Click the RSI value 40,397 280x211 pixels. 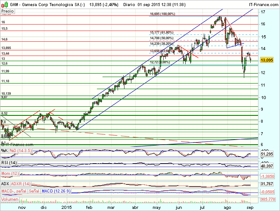click(x=267, y=166)
